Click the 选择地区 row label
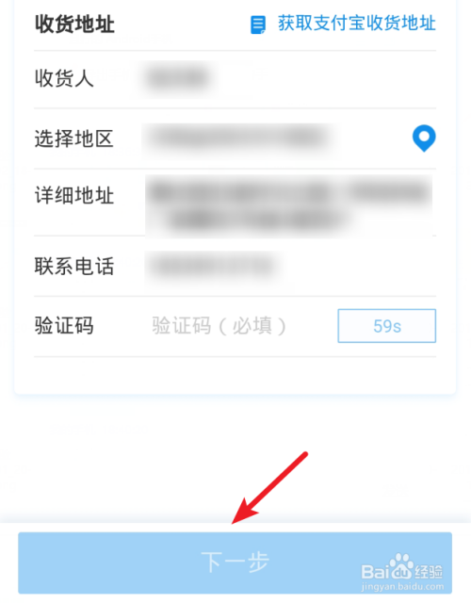Screen dimensions: 471x603 (74, 139)
